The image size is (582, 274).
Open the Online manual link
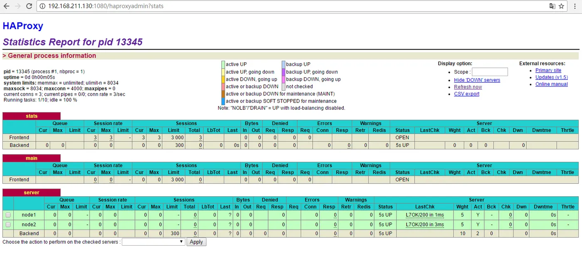[551, 84]
